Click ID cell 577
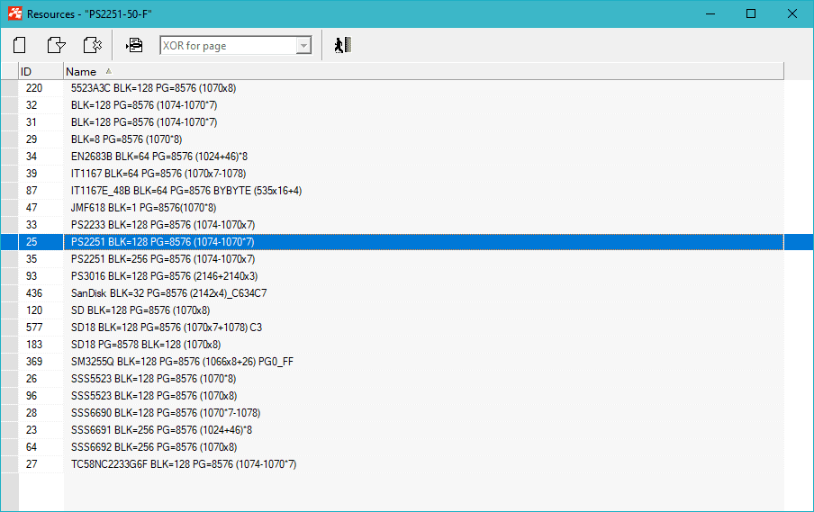The width and height of the screenshot is (814, 512). point(41,328)
